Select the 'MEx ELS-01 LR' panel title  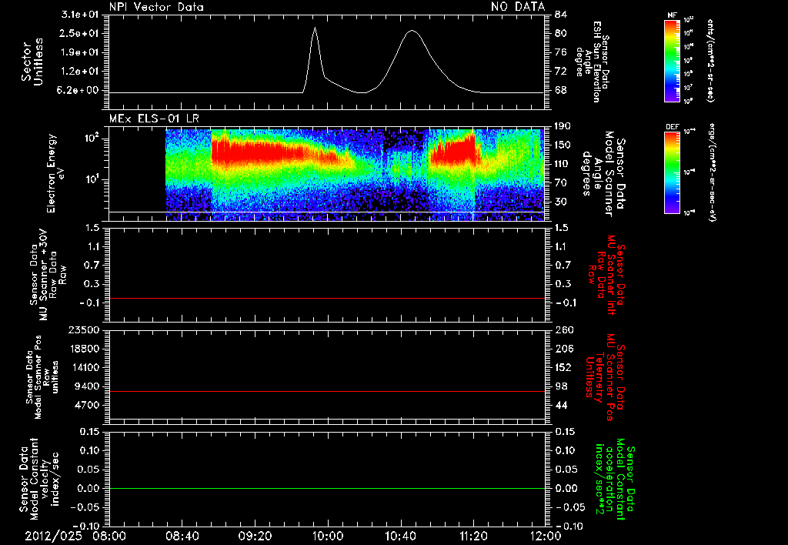[154, 119]
